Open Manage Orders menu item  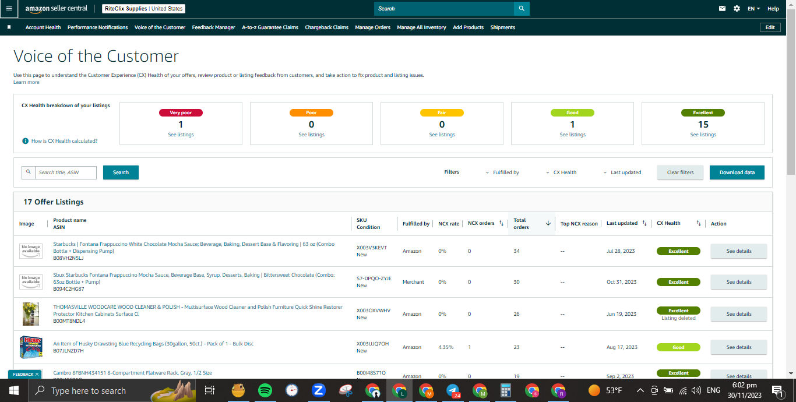pos(372,27)
